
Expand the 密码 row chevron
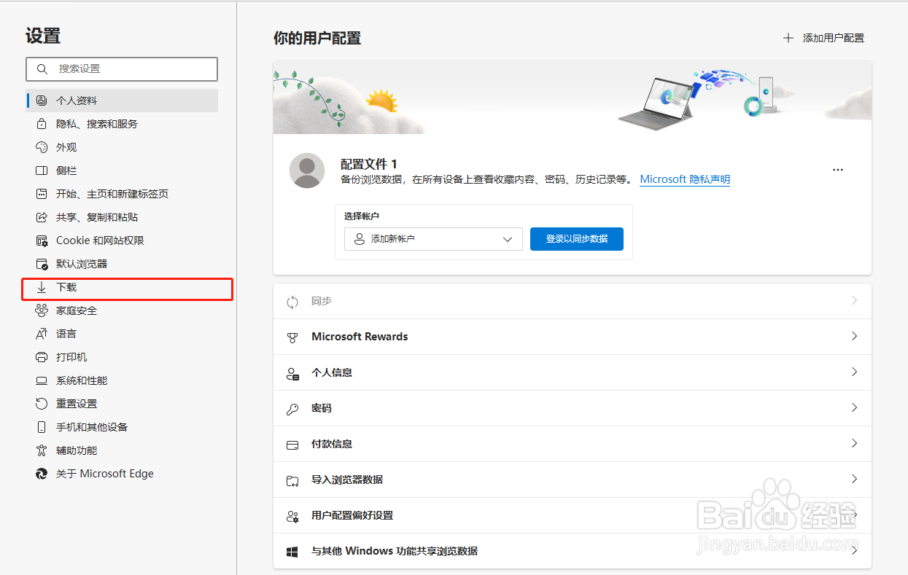tap(854, 407)
